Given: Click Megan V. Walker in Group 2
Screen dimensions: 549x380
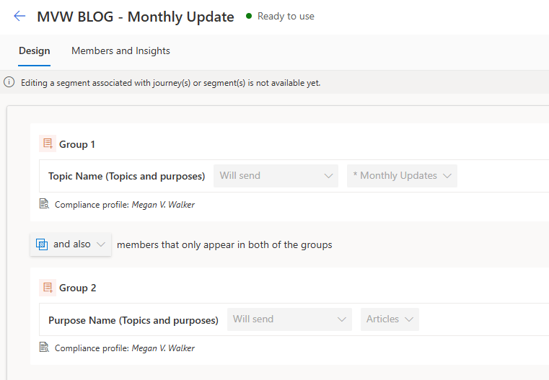Looking at the screenshot, I should point(163,348).
